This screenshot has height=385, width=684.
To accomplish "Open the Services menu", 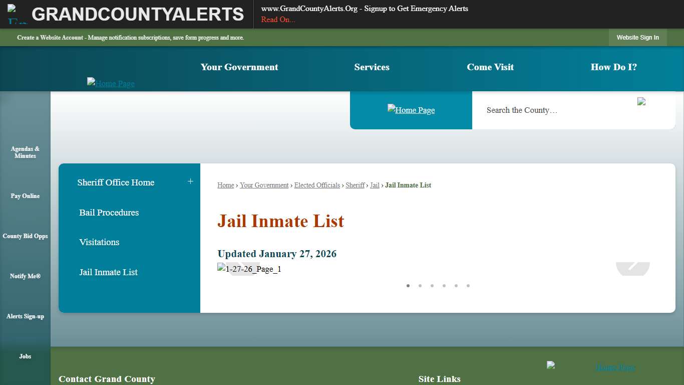I will coord(372,67).
